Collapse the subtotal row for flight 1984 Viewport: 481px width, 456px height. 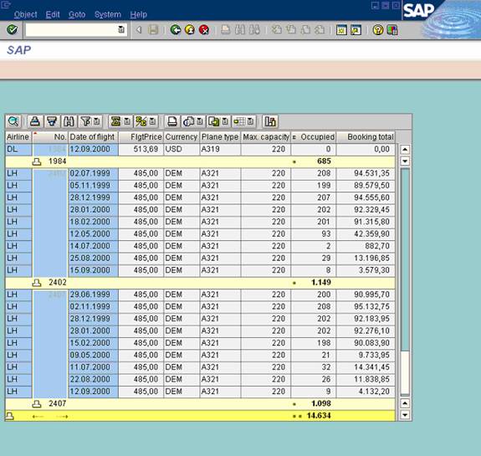37,161
